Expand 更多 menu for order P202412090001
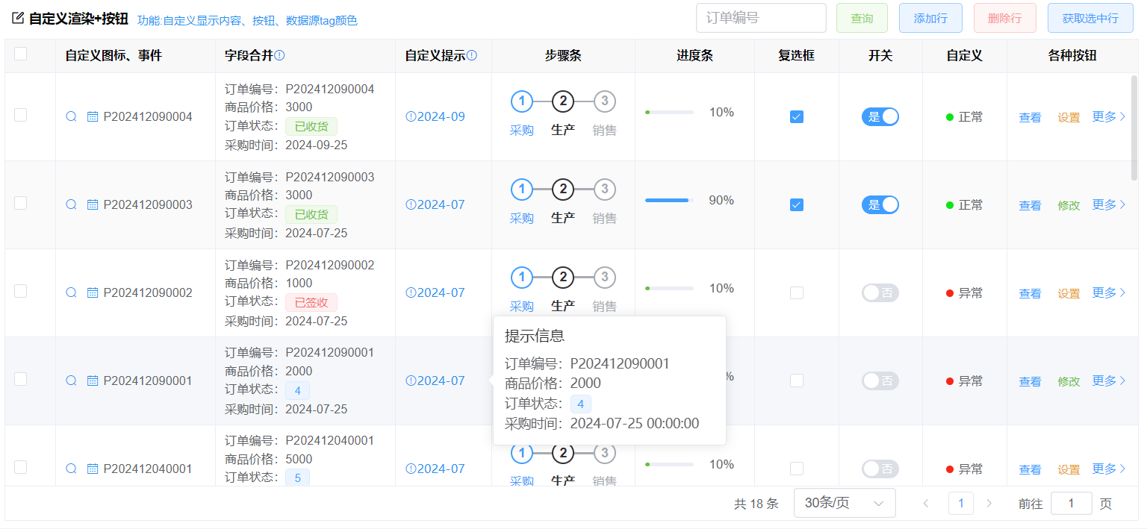Screen dimensions: 1147x529 point(1109,381)
